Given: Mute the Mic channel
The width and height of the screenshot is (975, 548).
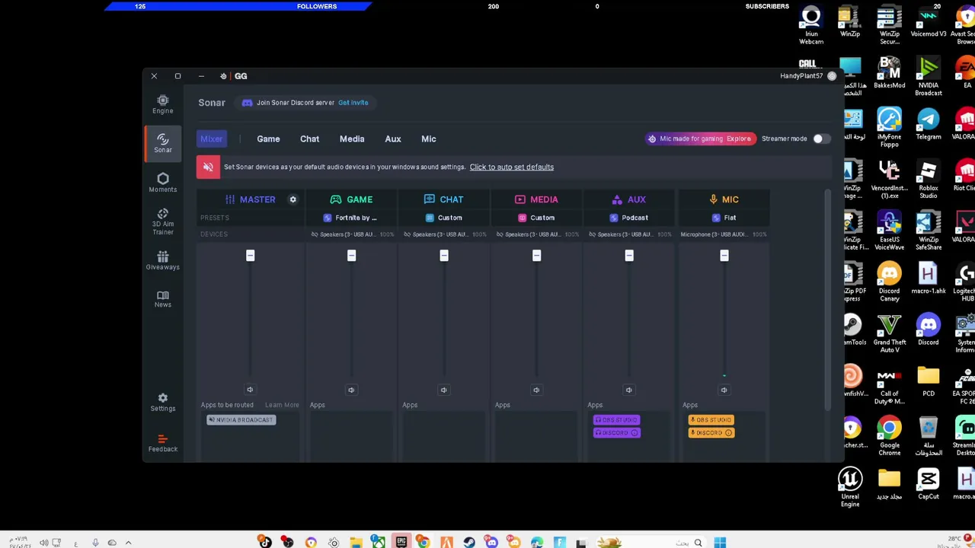Looking at the screenshot, I should point(724,390).
